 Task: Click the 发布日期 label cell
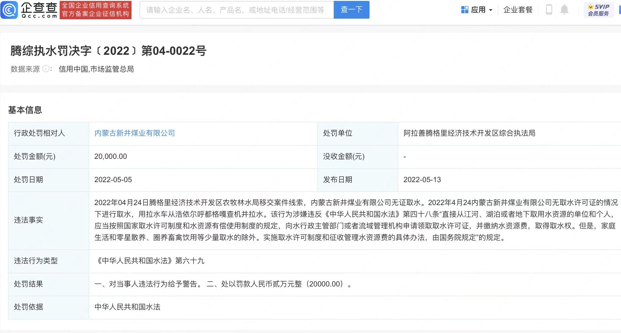358,180
